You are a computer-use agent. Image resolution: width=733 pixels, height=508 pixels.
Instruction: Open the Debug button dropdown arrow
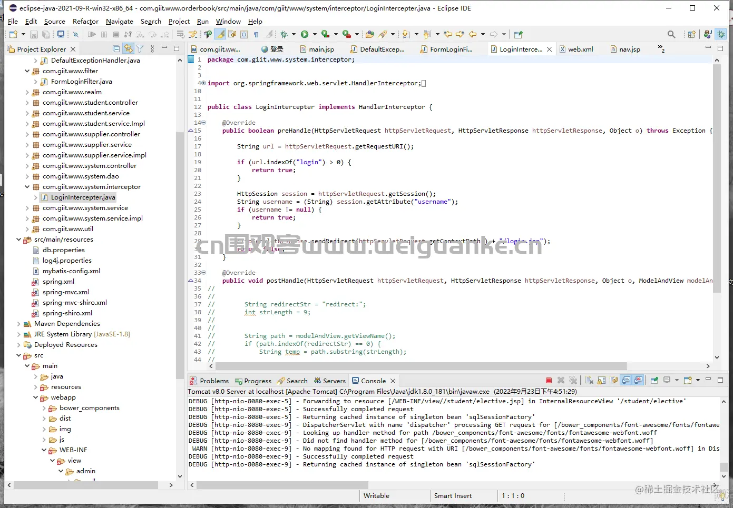(294, 34)
